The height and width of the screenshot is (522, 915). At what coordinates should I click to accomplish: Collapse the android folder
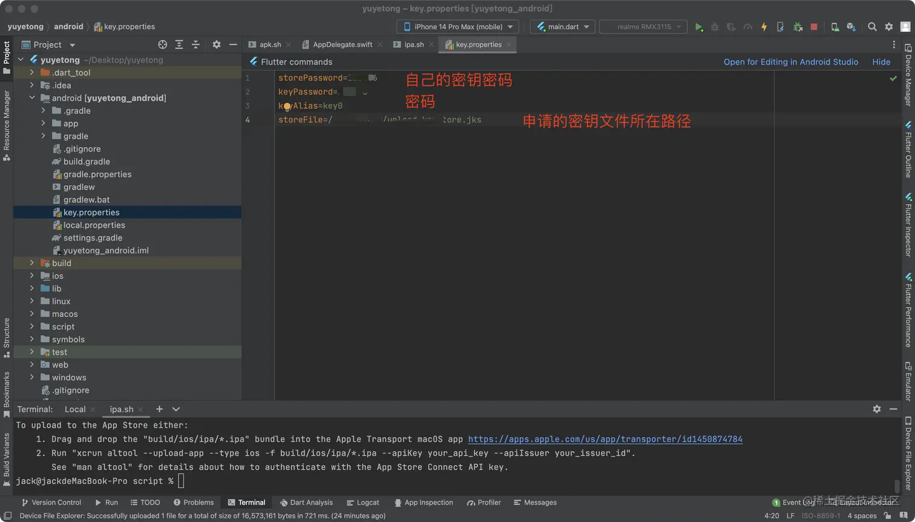pyautogui.click(x=32, y=98)
